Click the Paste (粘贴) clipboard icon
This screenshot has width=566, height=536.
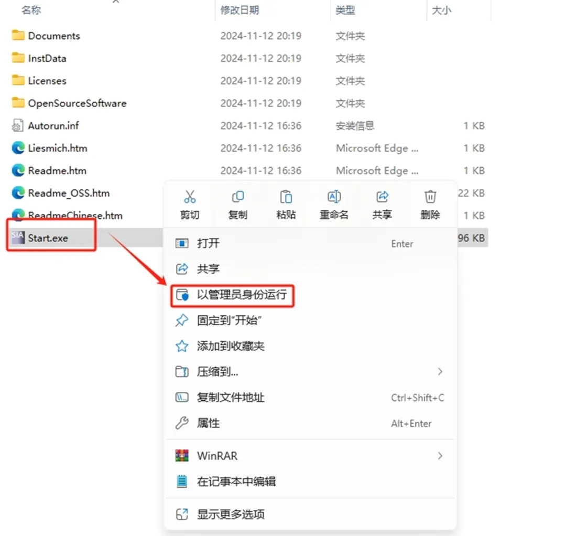[x=286, y=197]
